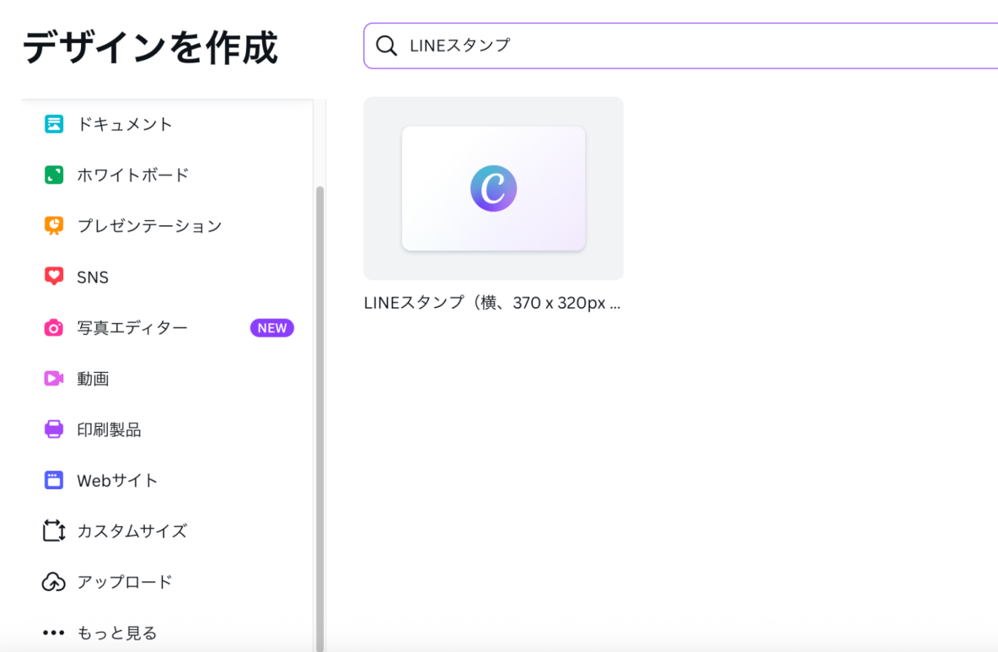
Task: Click the 動画 video icon
Action: click(54, 378)
